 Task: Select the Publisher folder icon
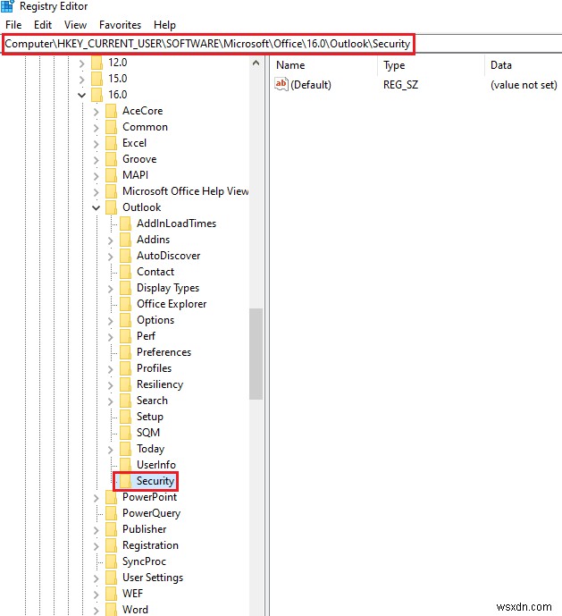[111, 529]
